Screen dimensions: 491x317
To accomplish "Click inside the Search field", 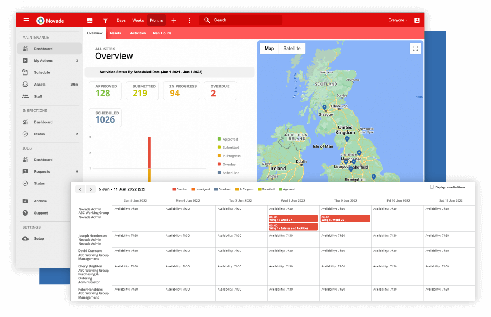I will (240, 20).
